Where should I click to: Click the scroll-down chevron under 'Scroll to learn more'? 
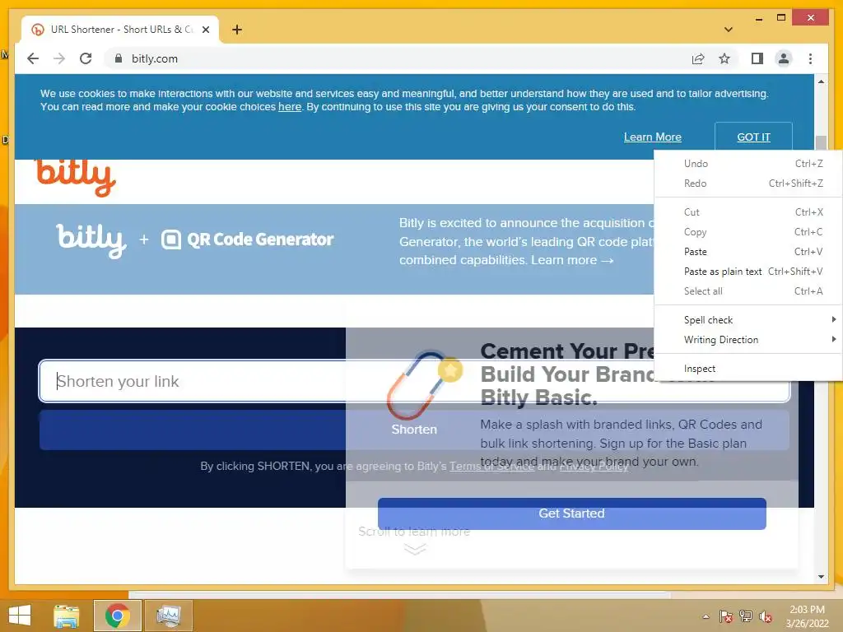click(415, 549)
